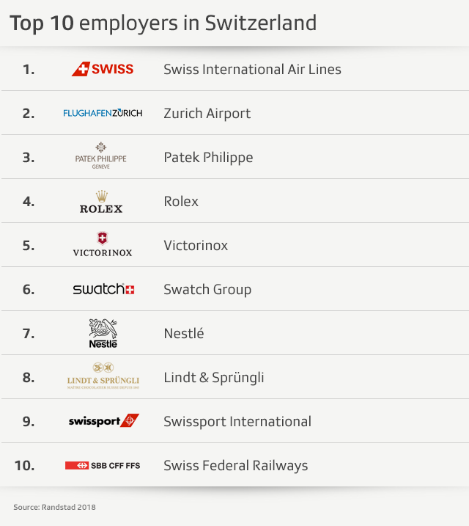Click the Top 10 employers heading
469x526 pixels.
tap(163, 23)
